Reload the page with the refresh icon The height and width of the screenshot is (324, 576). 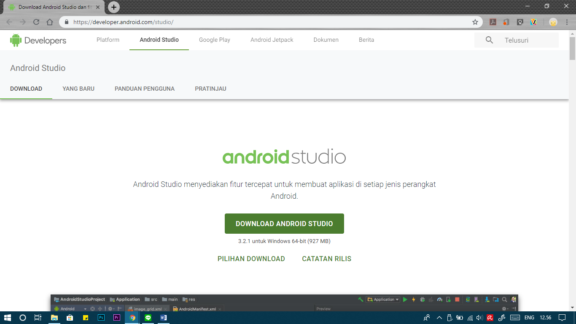click(36, 22)
